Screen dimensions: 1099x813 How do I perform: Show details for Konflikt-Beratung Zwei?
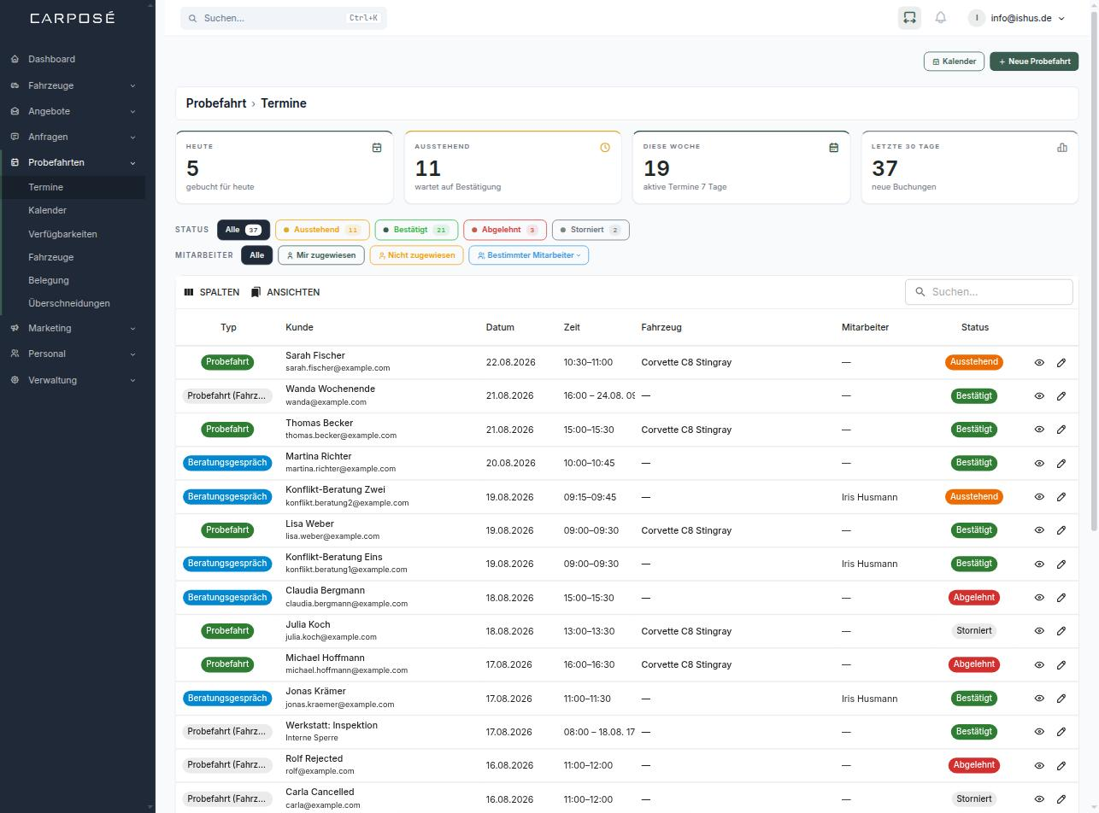[1039, 497]
